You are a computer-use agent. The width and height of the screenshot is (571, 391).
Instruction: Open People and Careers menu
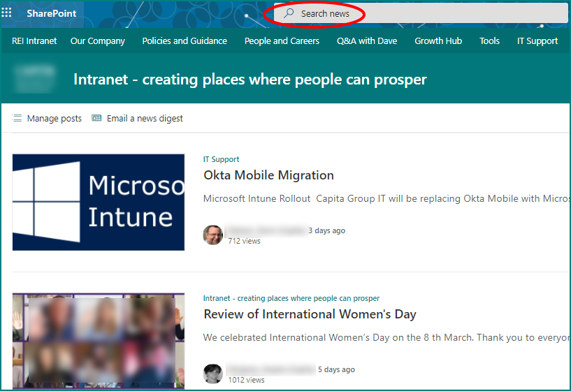[282, 41]
